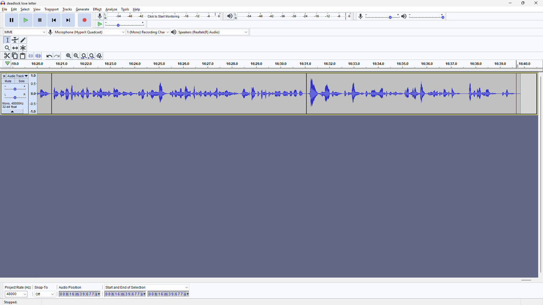
Task: Undo the last edit
Action: coord(49,56)
